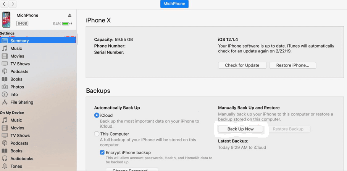This screenshot has width=347, height=171.
Task: Click the MichPhone device name in sidebar
Action: pyautogui.click(x=27, y=16)
